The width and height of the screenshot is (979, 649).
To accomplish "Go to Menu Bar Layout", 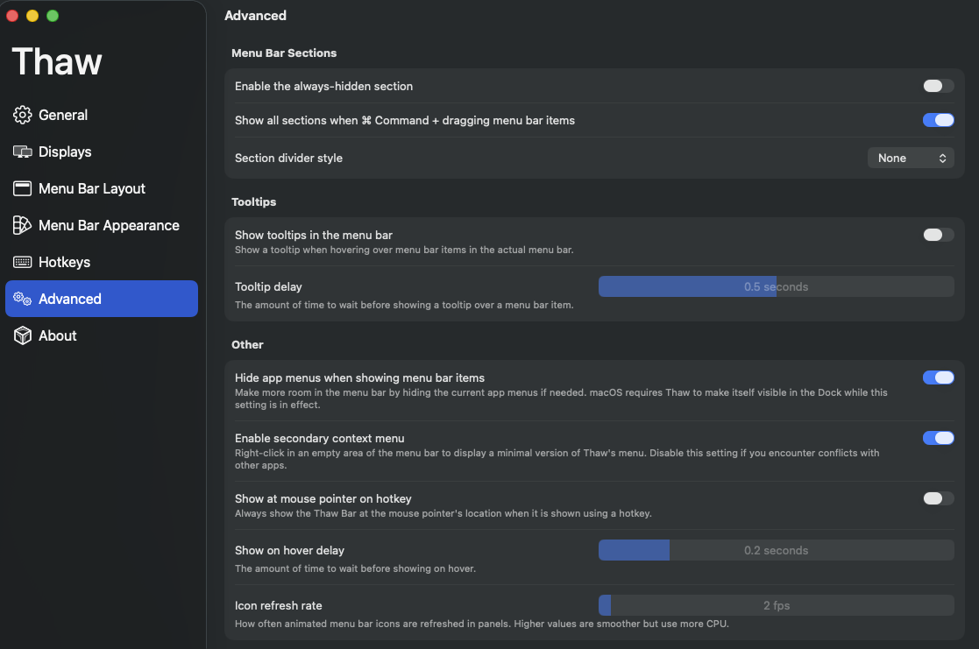I will (101, 188).
